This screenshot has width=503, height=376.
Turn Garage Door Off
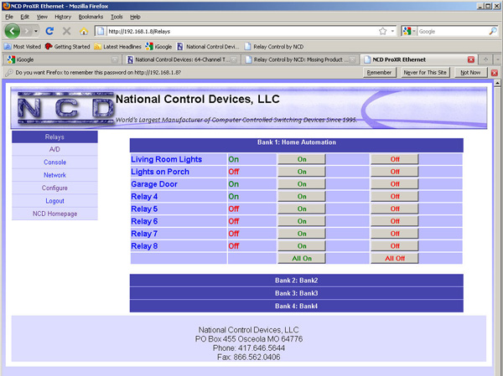point(395,184)
